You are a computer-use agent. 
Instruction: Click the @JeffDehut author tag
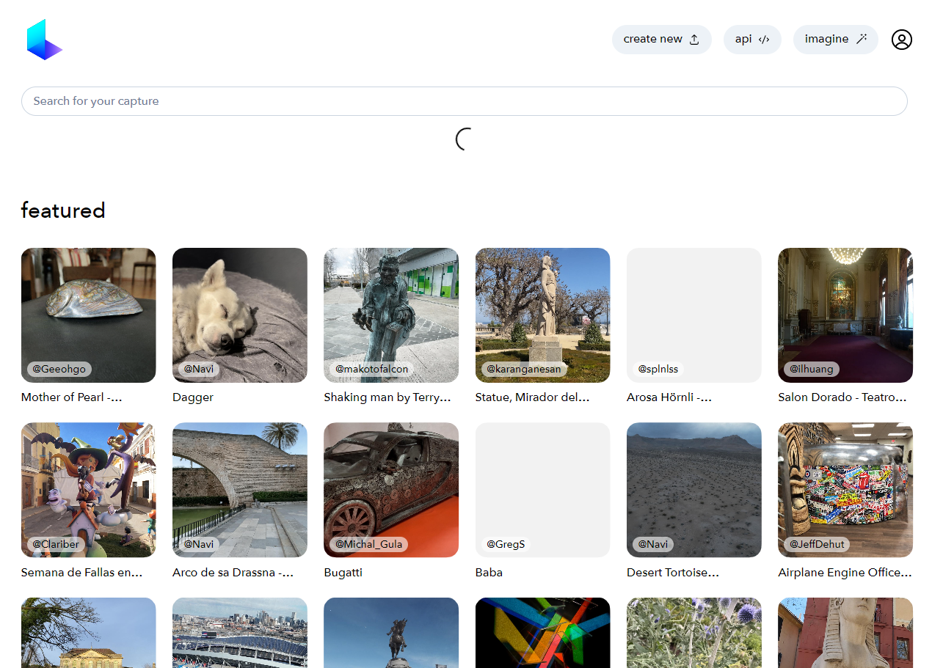[x=818, y=544]
